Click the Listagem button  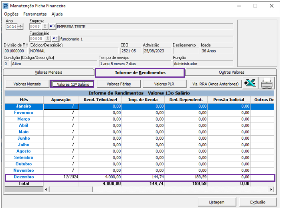tap(216, 202)
